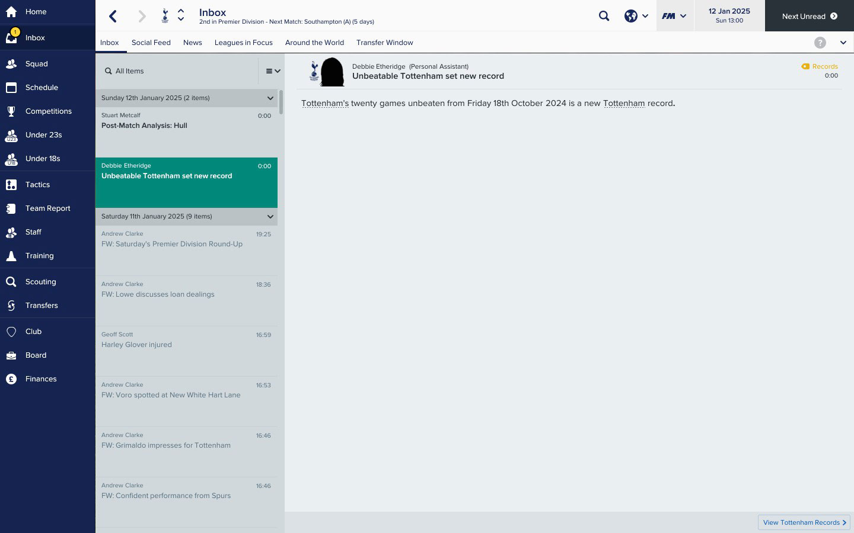The height and width of the screenshot is (533, 854).
Task: Go forward with the right arrow
Action: (x=142, y=16)
